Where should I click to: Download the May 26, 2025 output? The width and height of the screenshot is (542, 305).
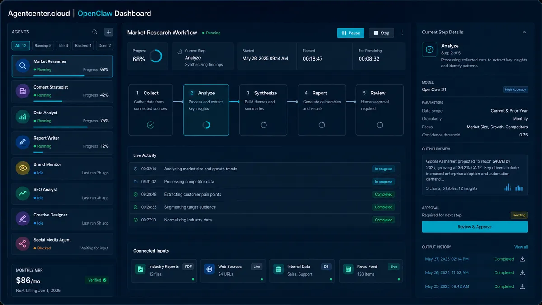point(523,272)
